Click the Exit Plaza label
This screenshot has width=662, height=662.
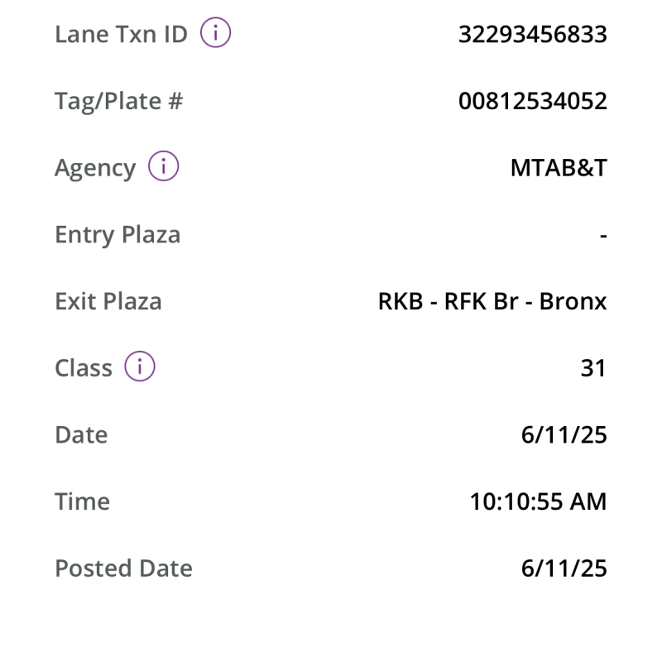108,301
